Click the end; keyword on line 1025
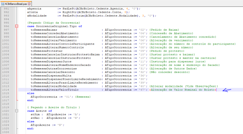 pyautogui.click(x=31, y=129)
